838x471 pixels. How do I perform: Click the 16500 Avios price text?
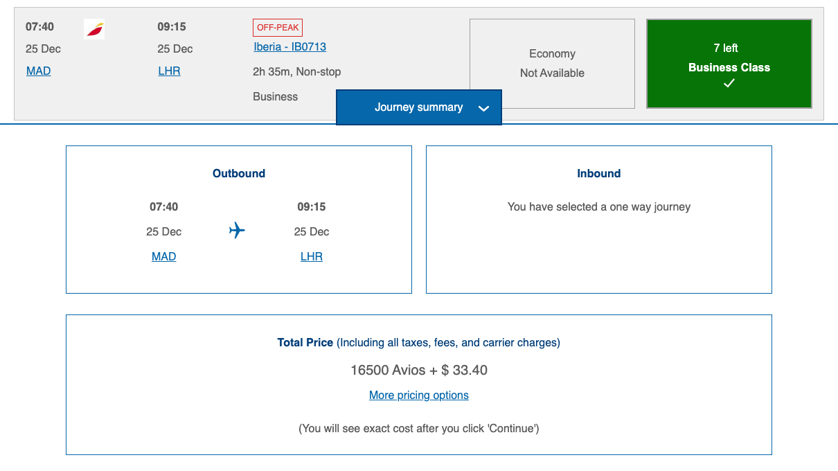click(418, 370)
